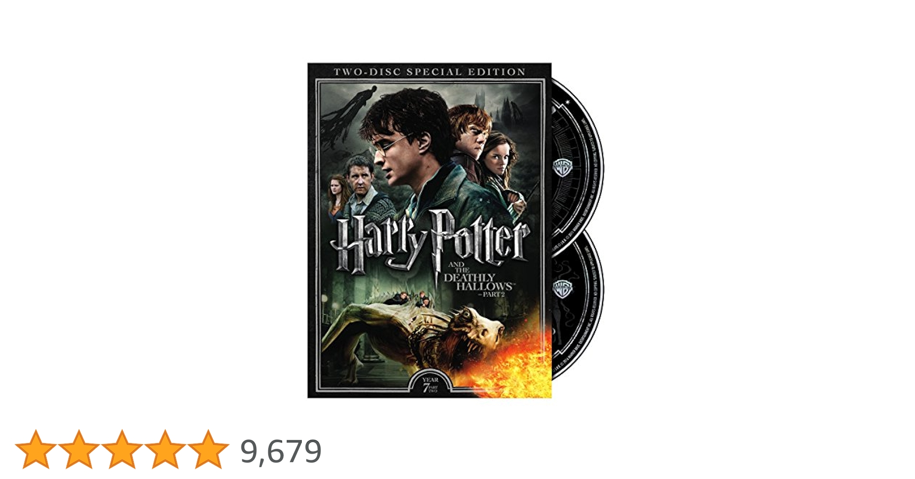
Task: Click the fifth rating star
Action: (208, 449)
